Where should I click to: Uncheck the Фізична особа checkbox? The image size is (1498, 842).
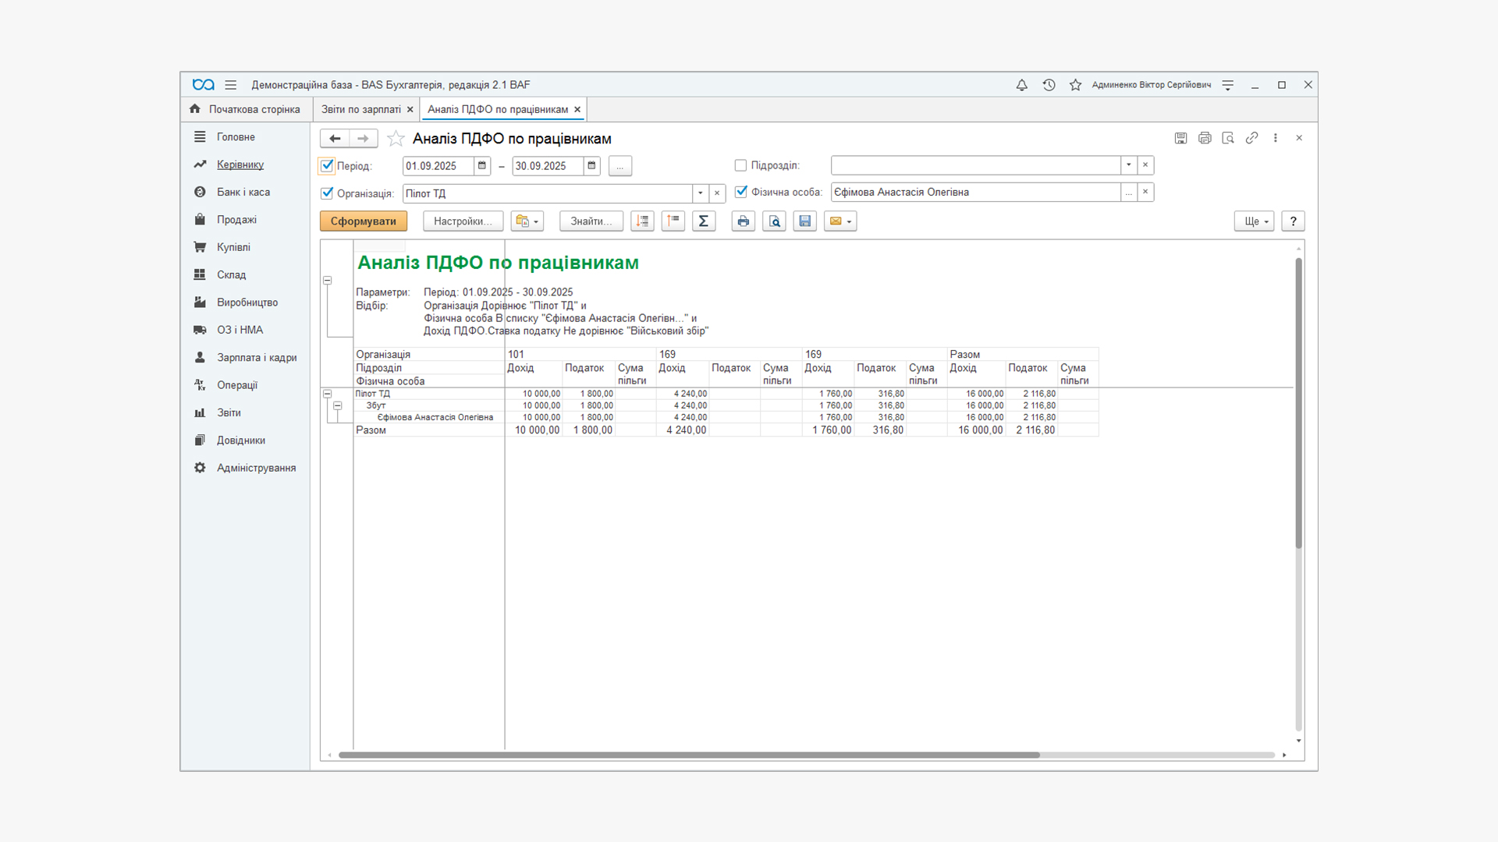[740, 192]
